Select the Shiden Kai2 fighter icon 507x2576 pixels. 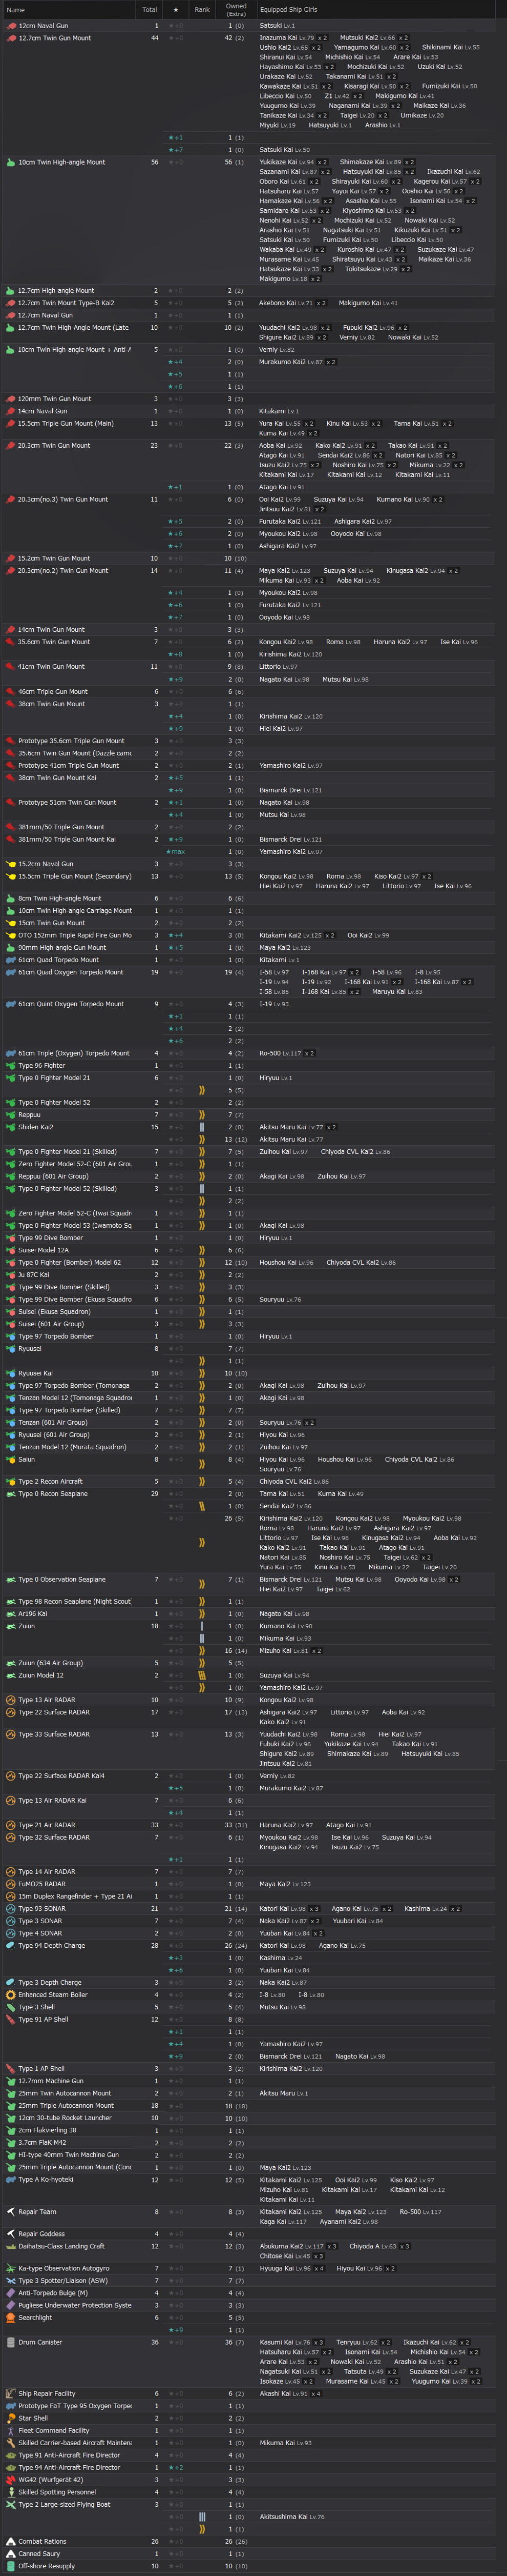pyautogui.click(x=11, y=1127)
